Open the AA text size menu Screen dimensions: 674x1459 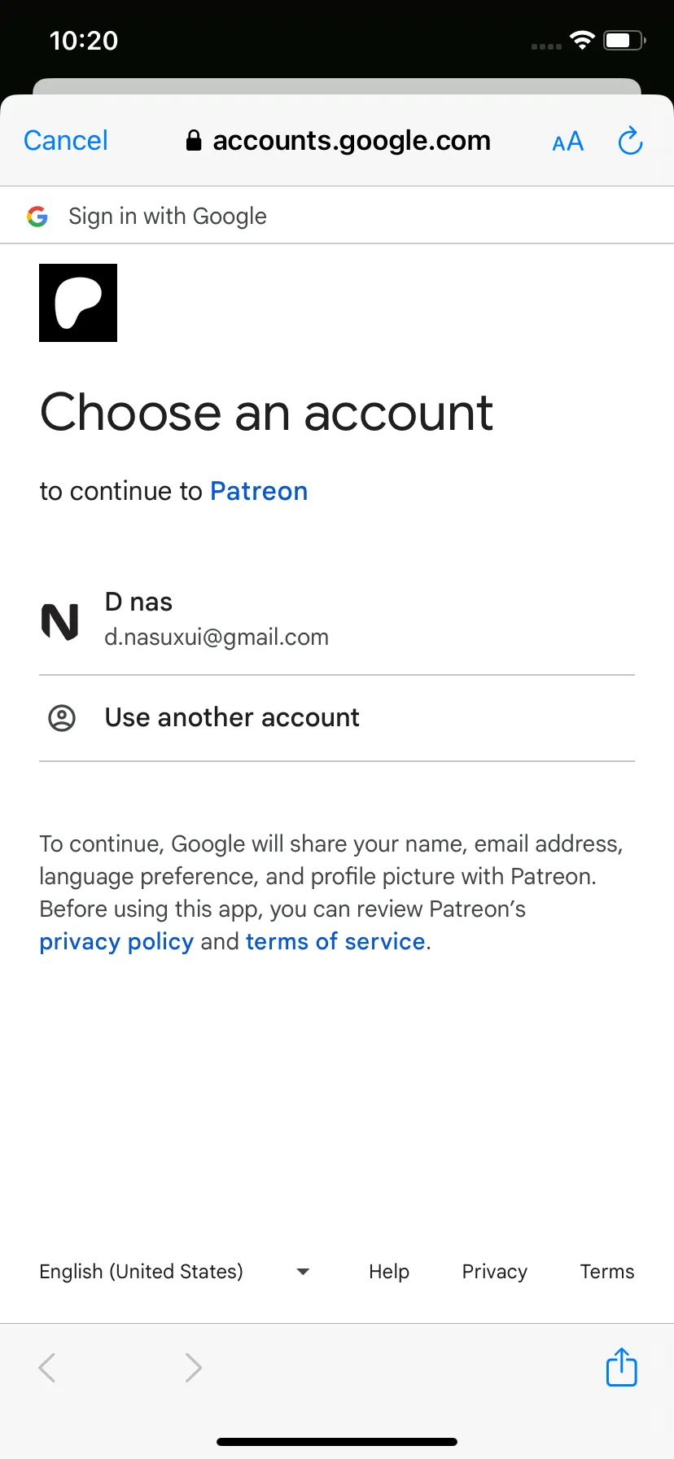(x=568, y=142)
